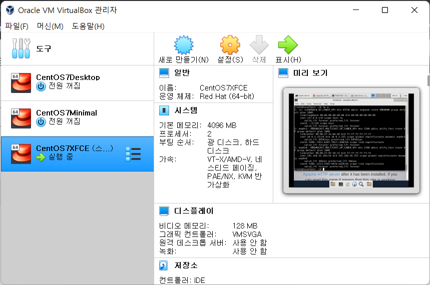Click the New (새로 만들기) toolbar icon
The width and height of the screenshot is (430, 285).
(183, 45)
